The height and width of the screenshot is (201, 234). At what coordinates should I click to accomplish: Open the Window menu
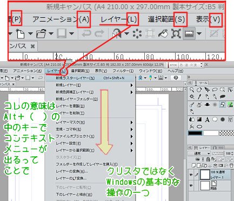click(150, 71)
